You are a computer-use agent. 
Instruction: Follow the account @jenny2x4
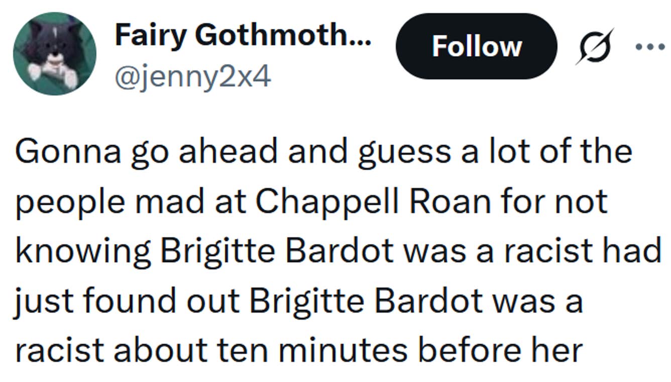(477, 47)
